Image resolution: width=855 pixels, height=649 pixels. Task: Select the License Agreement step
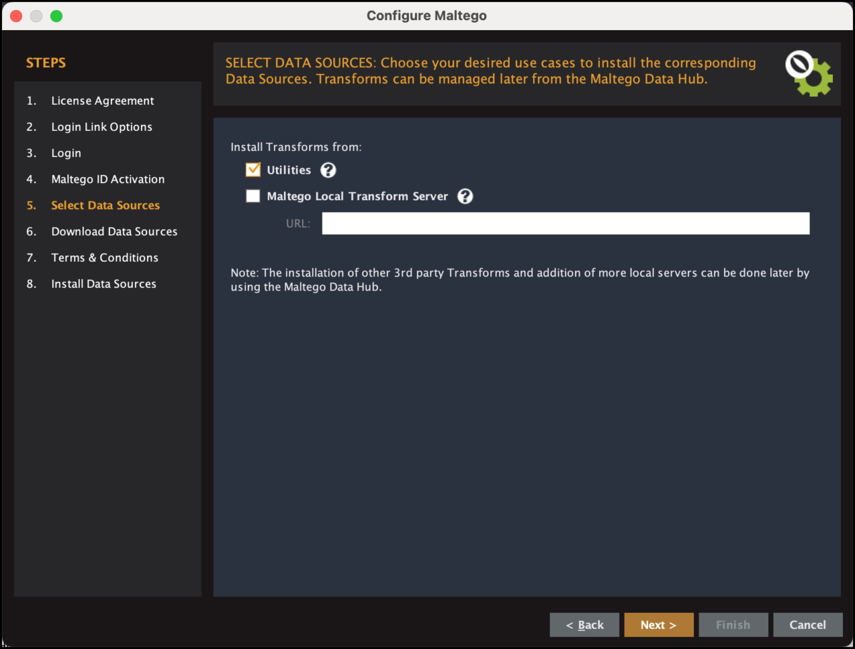[x=102, y=101]
